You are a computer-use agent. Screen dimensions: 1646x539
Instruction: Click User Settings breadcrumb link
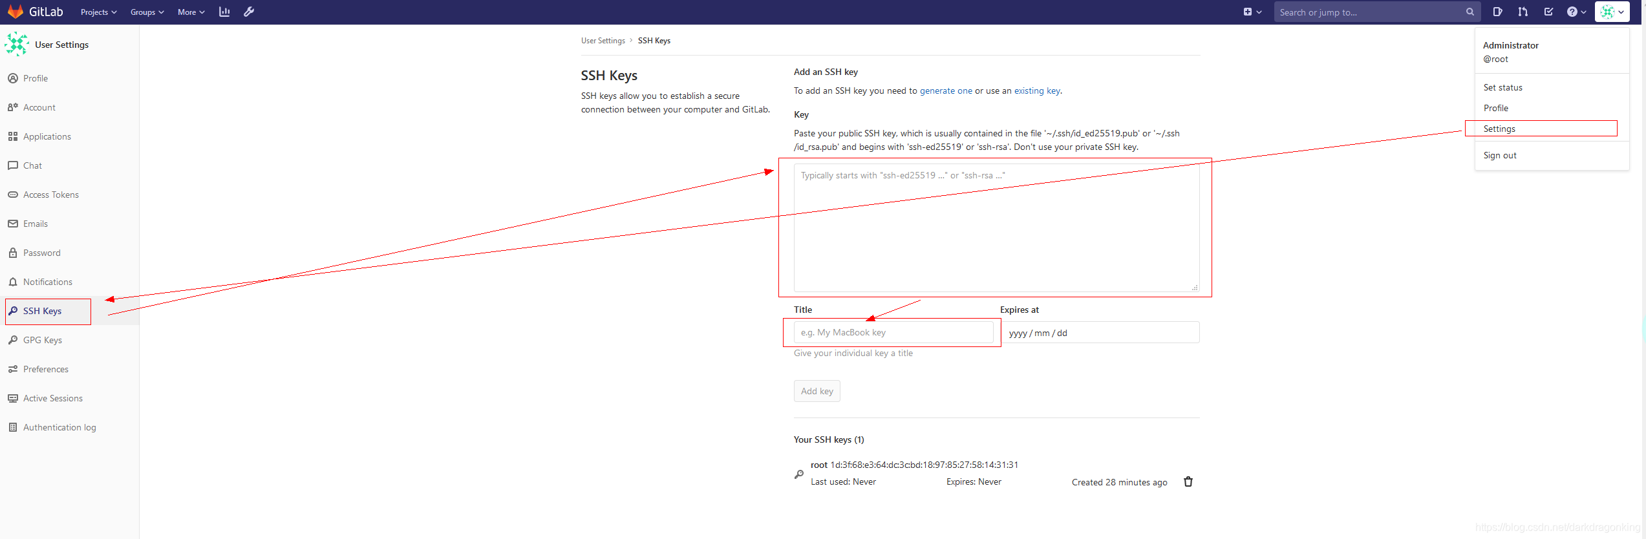[x=603, y=41]
